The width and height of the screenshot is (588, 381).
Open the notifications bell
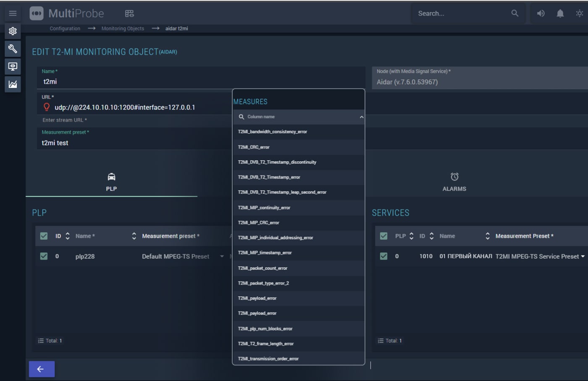[x=560, y=13]
